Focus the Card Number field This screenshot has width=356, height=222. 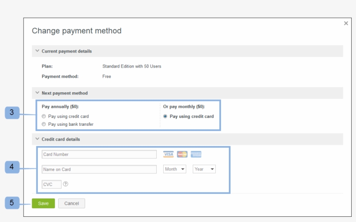[99, 154]
